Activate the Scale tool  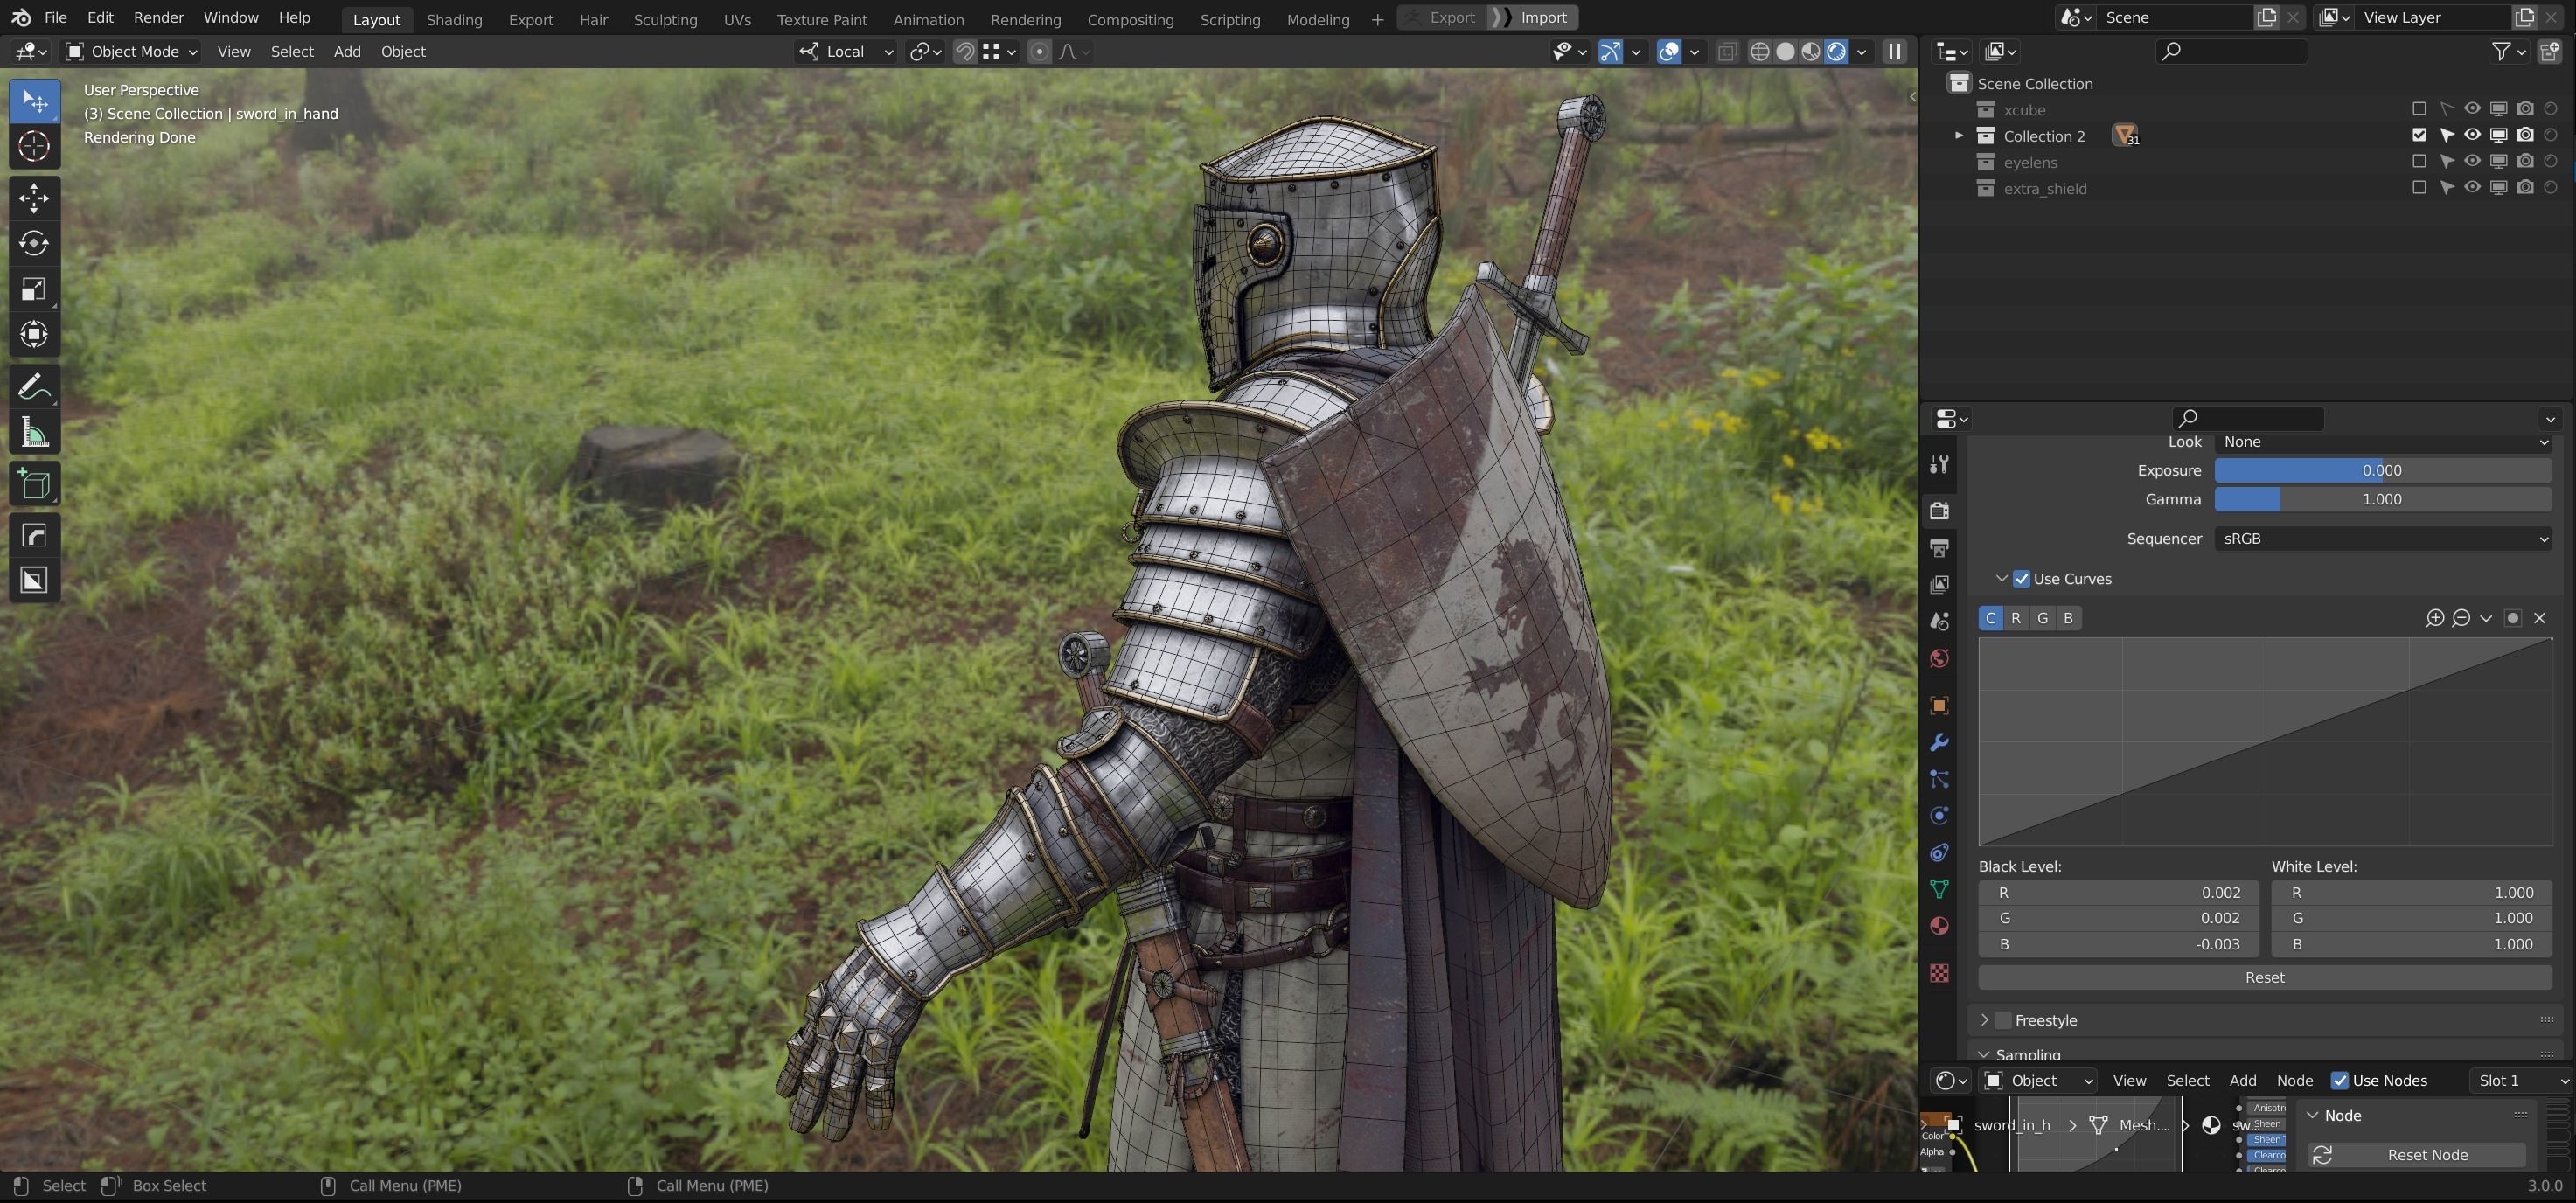coord(34,289)
